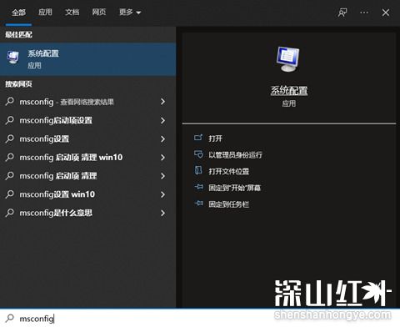The width and height of the screenshot is (400, 327).
Task: Switch to the 应用 tab
Action: (45, 13)
